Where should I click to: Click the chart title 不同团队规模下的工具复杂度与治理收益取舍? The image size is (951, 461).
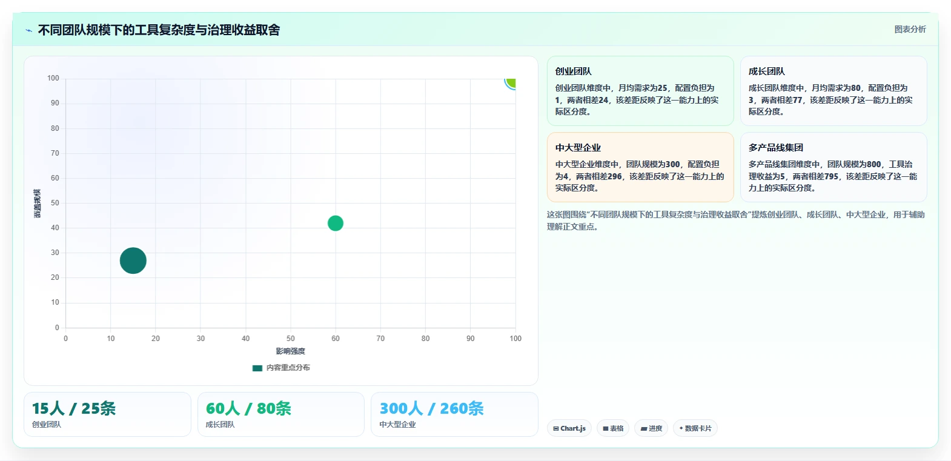(x=159, y=30)
